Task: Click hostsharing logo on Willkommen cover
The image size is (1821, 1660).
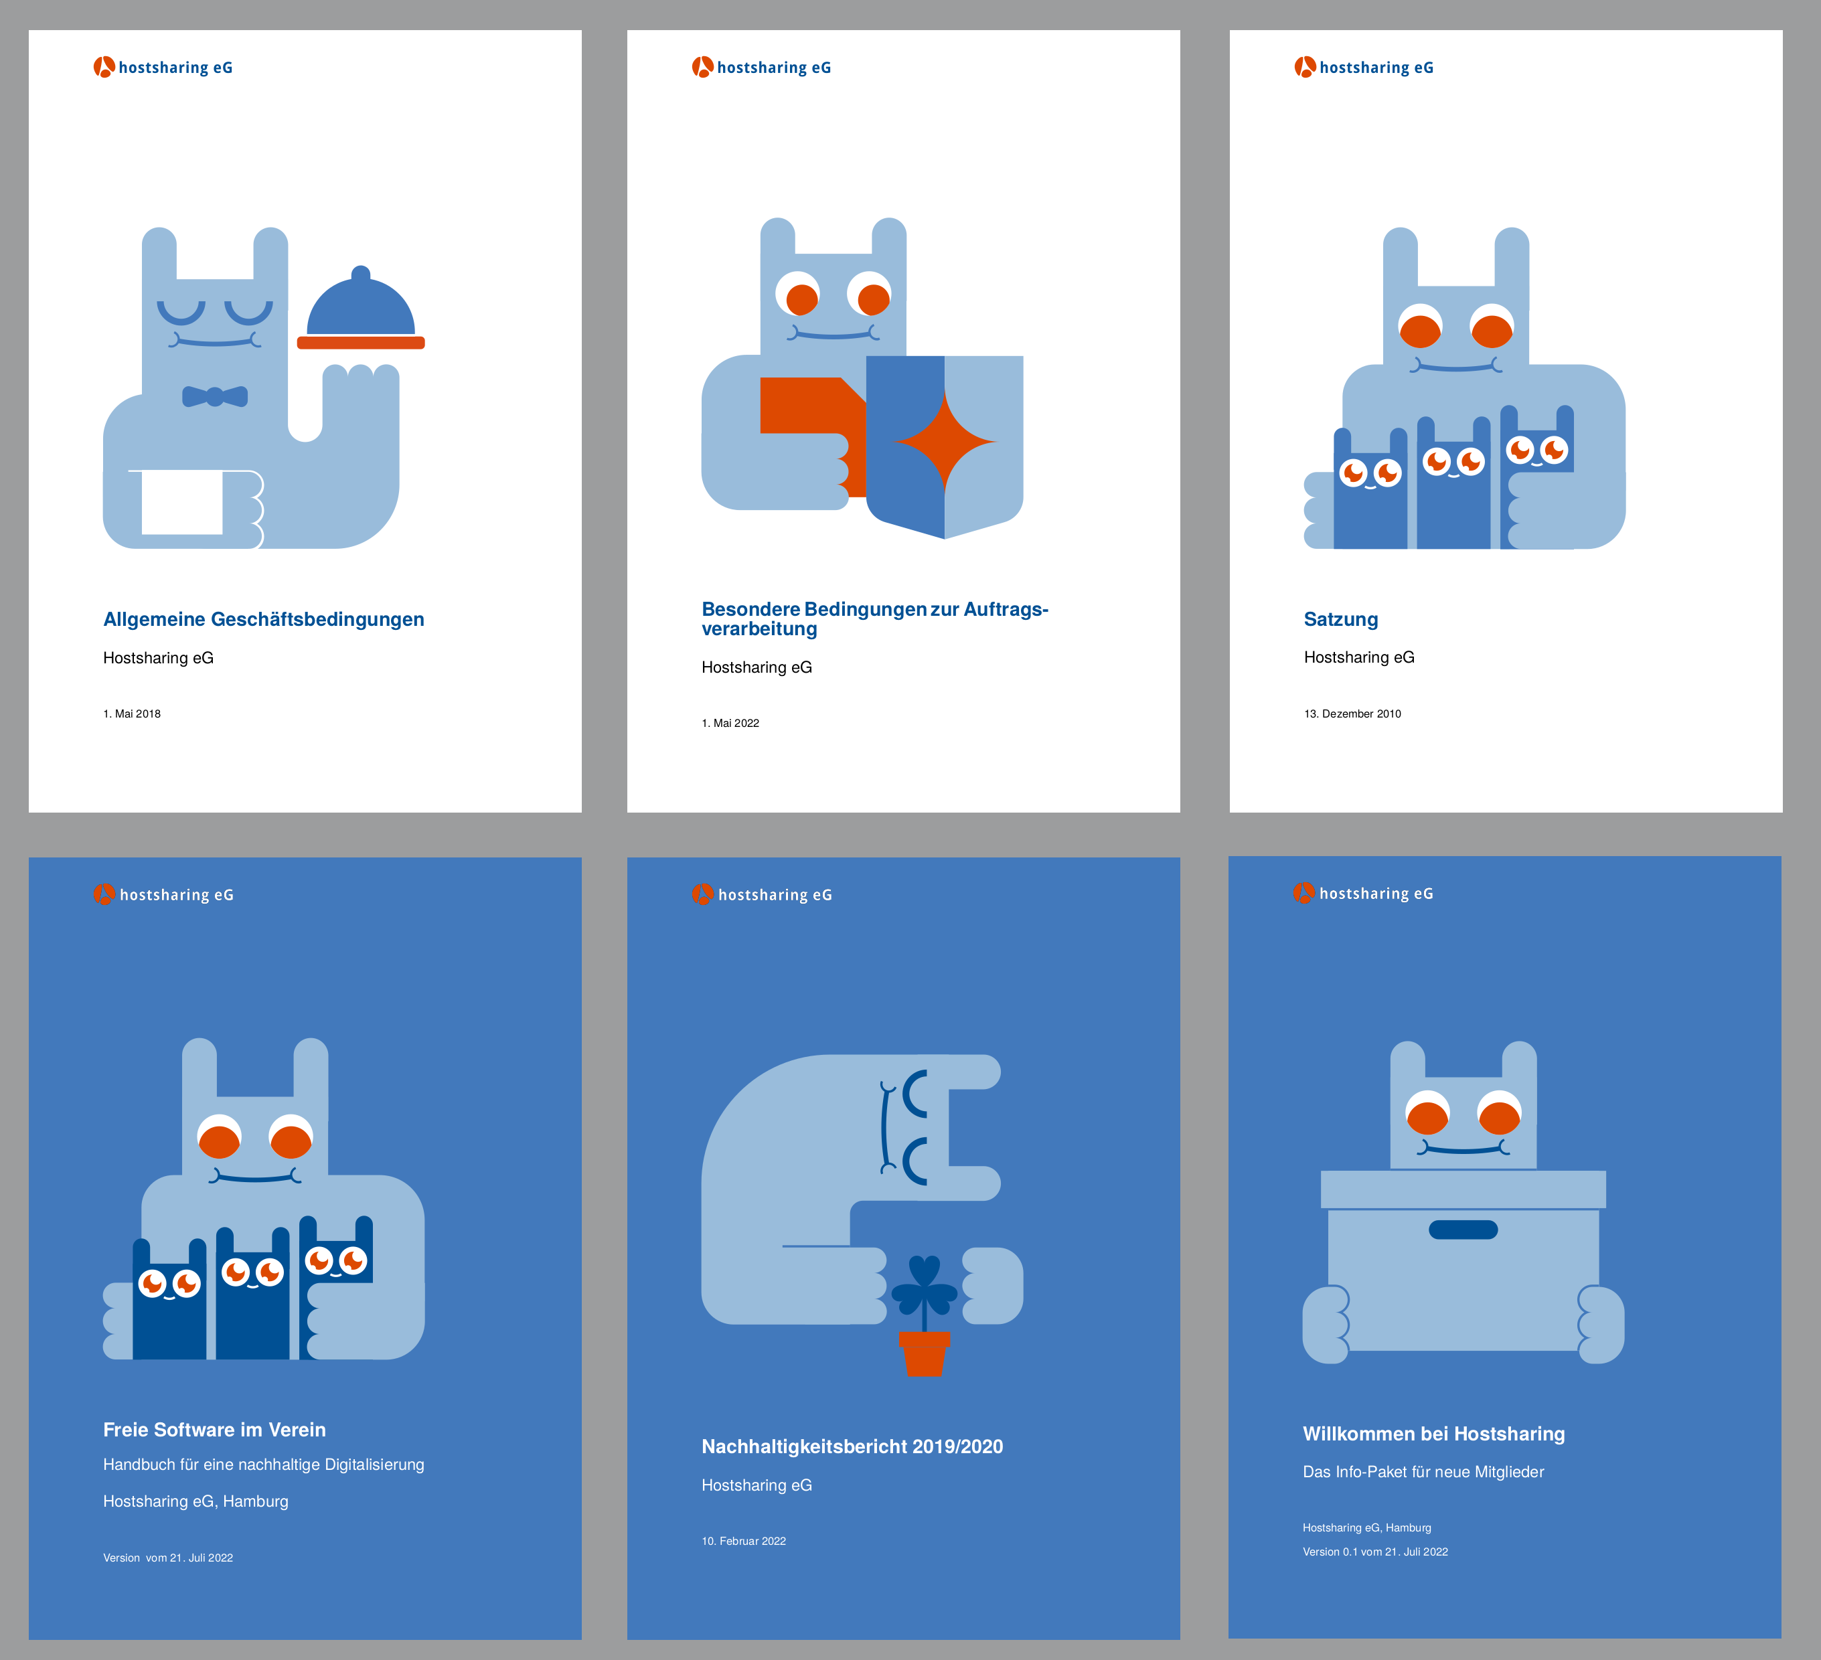Action: click(x=1364, y=893)
